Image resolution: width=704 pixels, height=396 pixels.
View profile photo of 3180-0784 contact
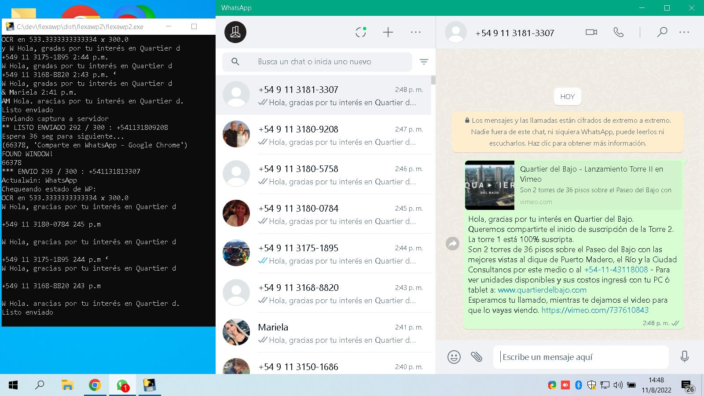coord(236,213)
